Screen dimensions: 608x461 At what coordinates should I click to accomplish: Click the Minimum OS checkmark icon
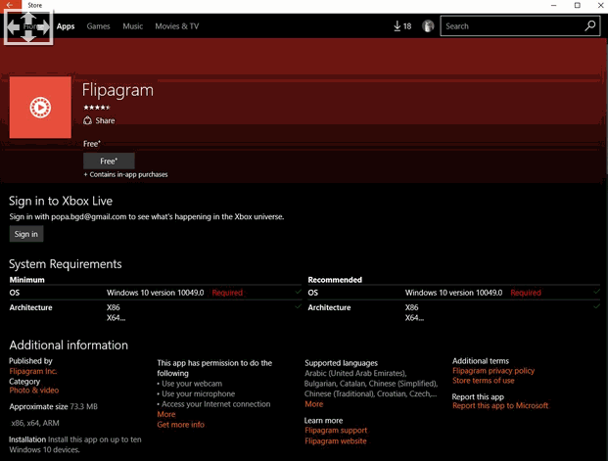298,292
